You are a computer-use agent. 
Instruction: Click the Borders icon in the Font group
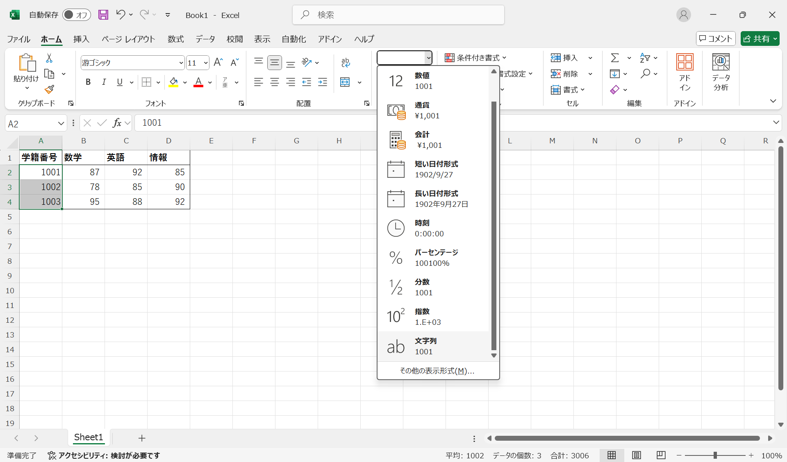[x=146, y=82]
